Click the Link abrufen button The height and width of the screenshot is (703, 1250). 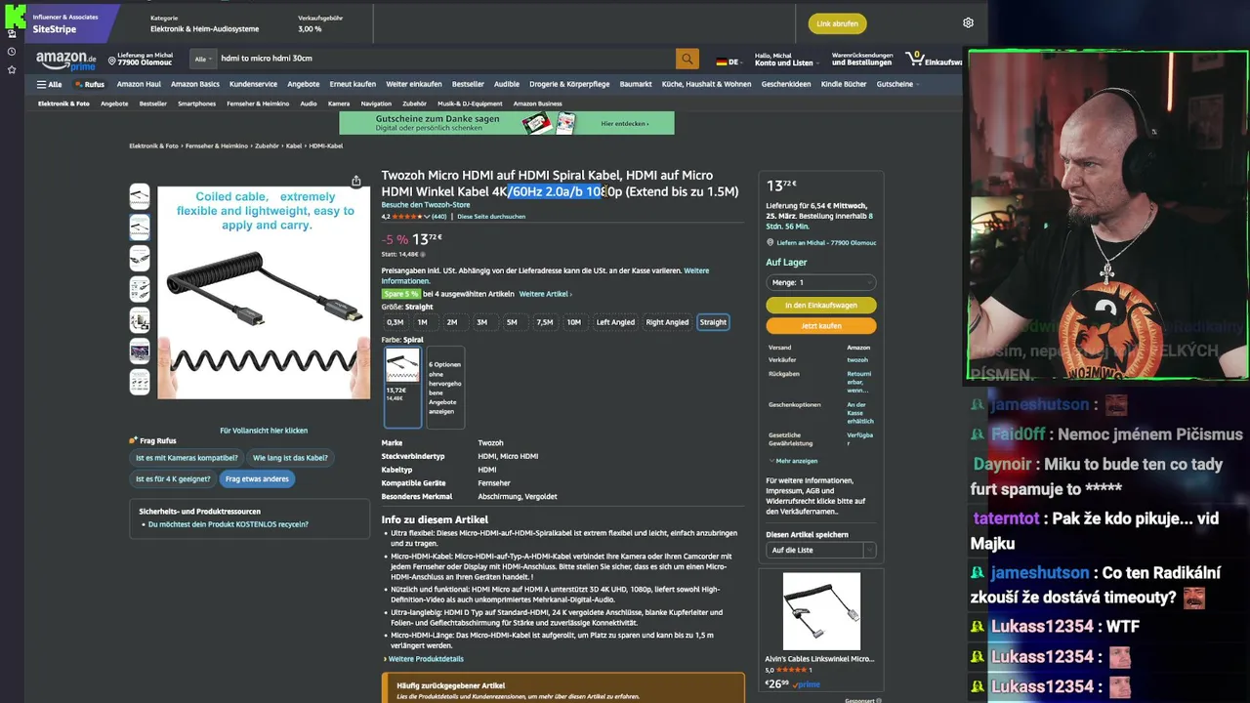[x=837, y=23]
